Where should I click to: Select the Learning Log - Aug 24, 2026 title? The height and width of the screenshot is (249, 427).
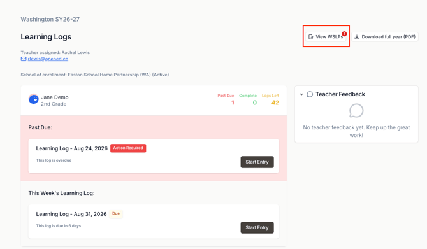71,148
